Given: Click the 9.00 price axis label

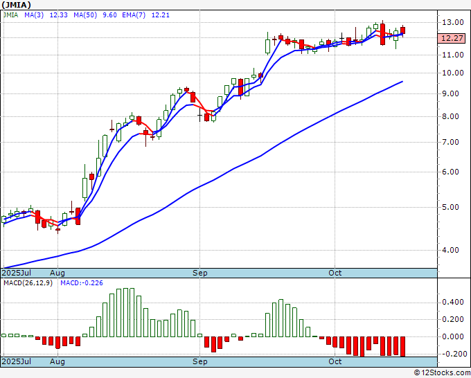Looking at the screenshot, I should [x=451, y=93].
